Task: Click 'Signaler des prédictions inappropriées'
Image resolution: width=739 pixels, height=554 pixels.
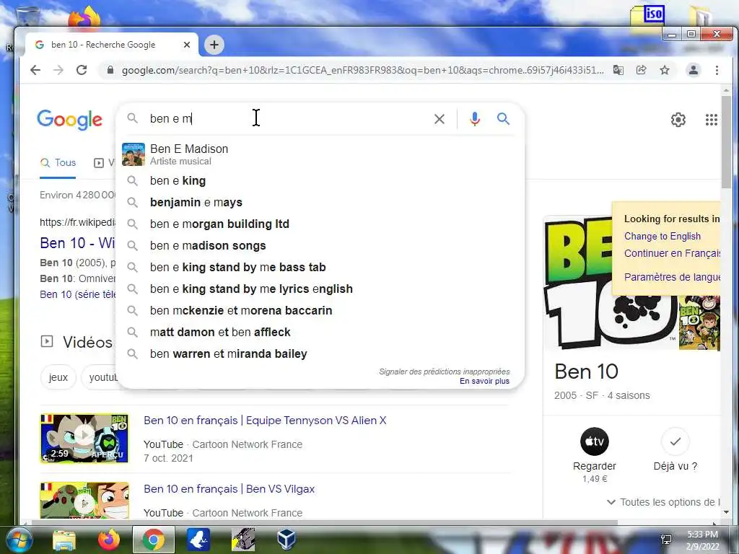Action: 444,371
